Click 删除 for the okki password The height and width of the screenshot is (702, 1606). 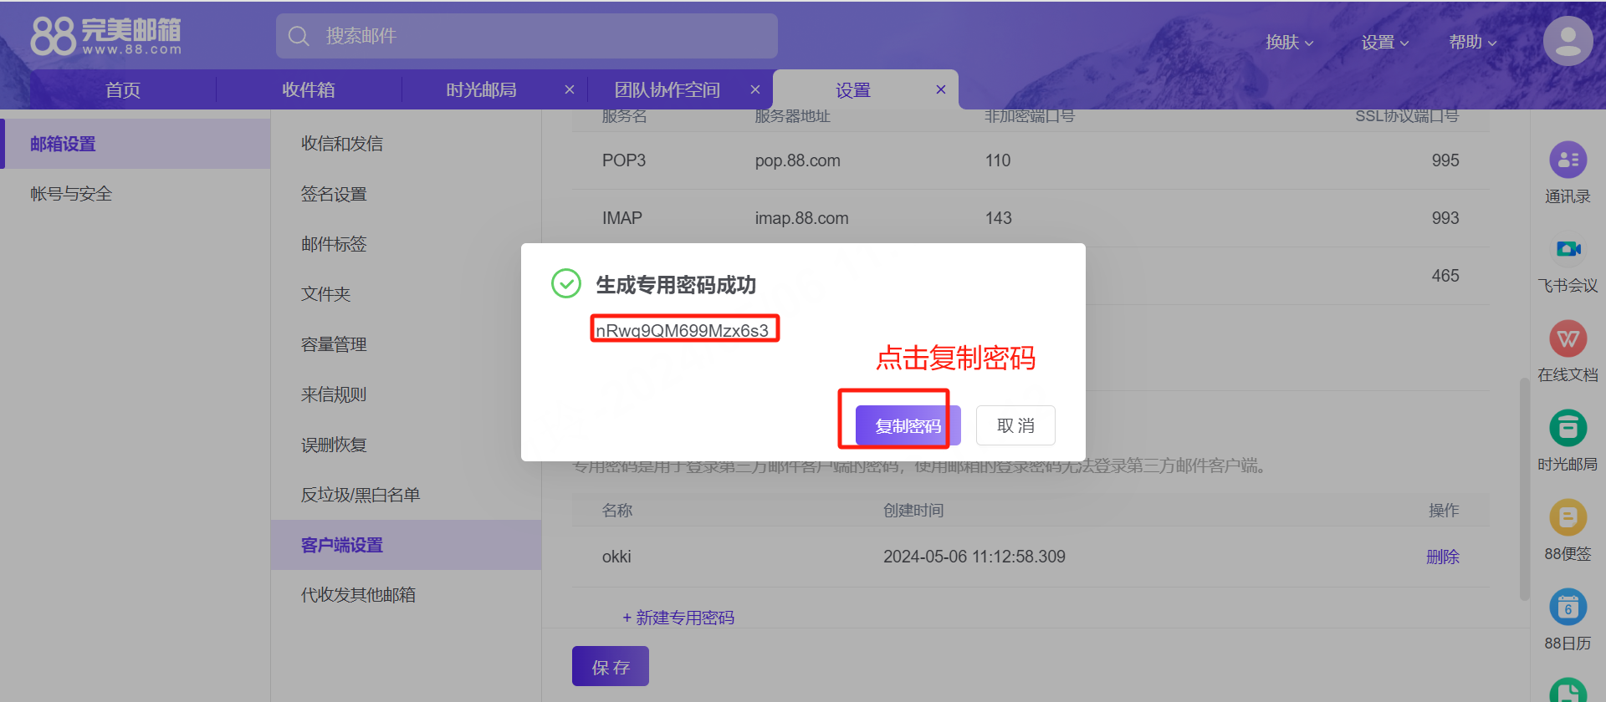1443,557
